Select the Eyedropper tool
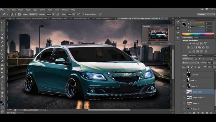This screenshot has width=216, height=122. coord(2,42)
